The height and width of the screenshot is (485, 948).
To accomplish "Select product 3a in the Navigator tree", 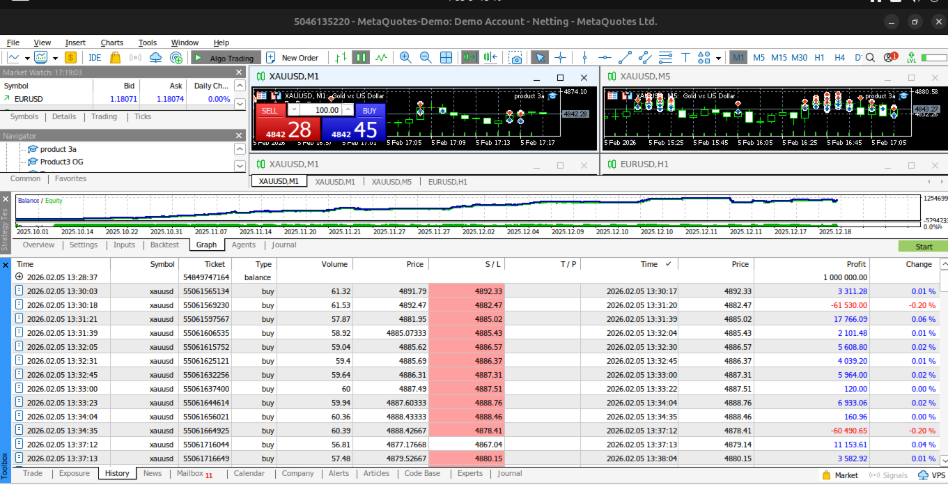I will click(58, 149).
